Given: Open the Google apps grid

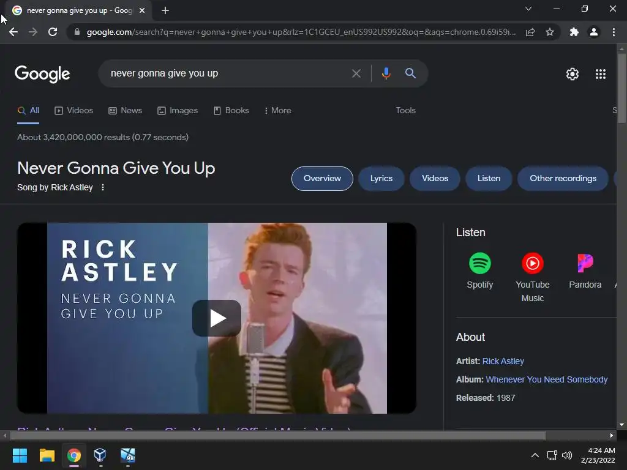Looking at the screenshot, I should (x=601, y=74).
